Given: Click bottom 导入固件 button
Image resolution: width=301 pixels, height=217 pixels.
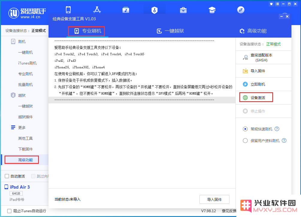Looking at the screenshot, I should click(214, 199).
